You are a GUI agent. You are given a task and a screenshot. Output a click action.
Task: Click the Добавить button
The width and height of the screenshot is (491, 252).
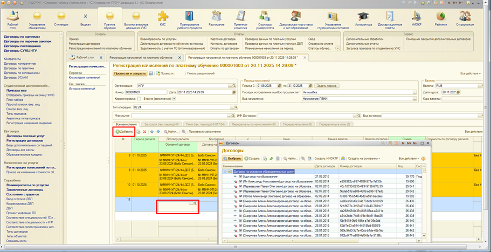point(124,131)
